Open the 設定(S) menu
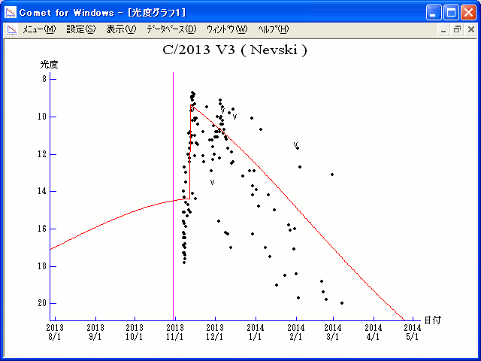This screenshot has width=481, height=361. coord(81,29)
